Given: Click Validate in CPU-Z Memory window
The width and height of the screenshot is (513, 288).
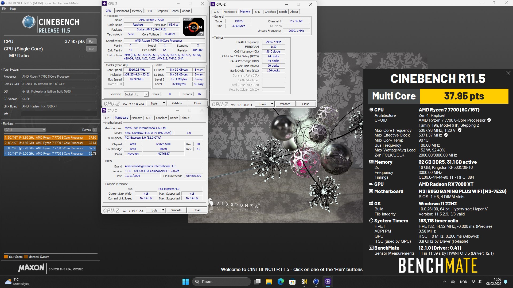Looking at the screenshot, I should 285,104.
